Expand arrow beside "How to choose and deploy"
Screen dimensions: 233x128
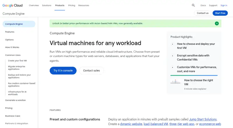[172, 44]
